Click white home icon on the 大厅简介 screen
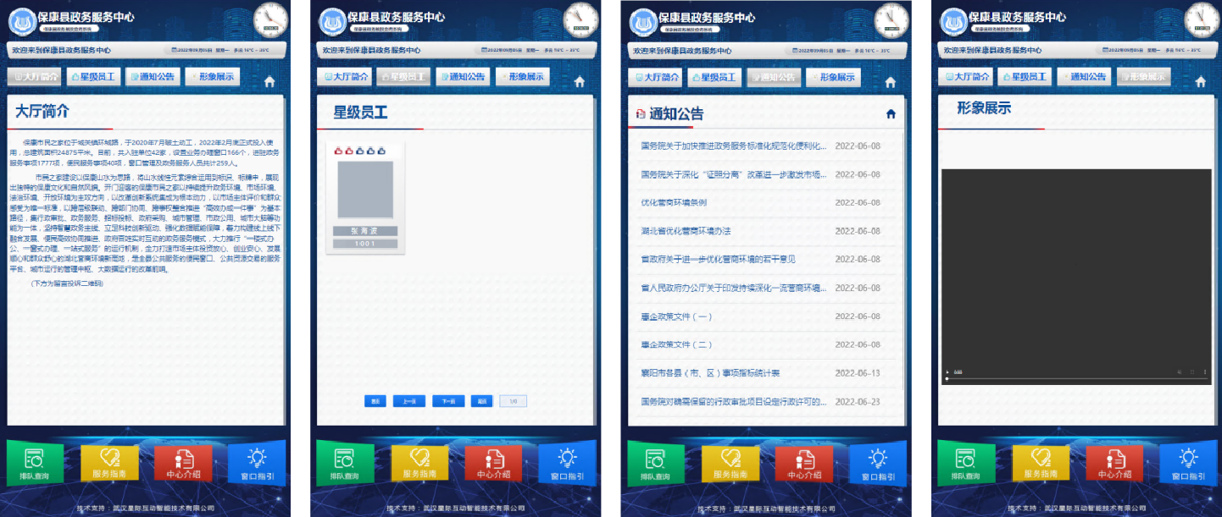The height and width of the screenshot is (517, 1222). pyautogui.click(x=269, y=81)
